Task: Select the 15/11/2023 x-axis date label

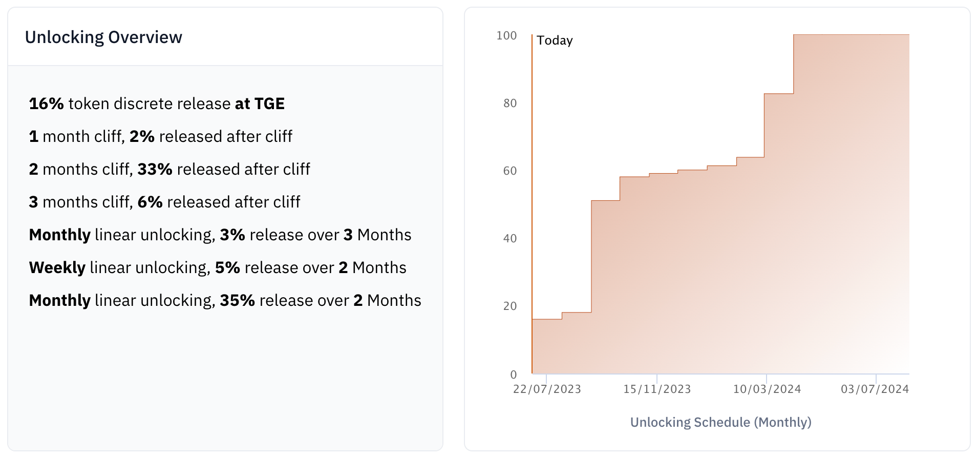Action: click(657, 389)
